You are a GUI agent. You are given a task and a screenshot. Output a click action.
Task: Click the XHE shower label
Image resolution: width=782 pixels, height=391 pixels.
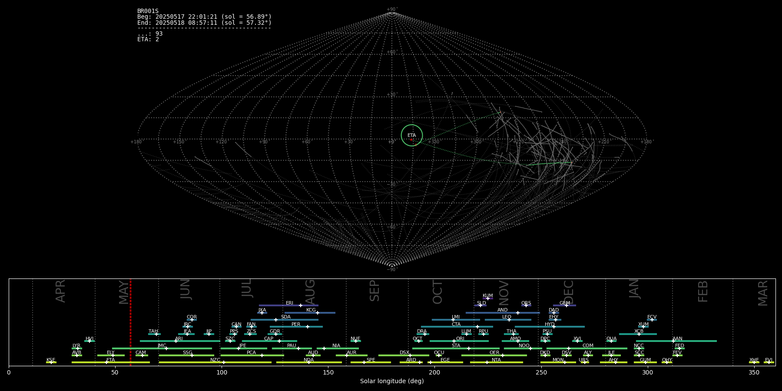pos(754,360)
